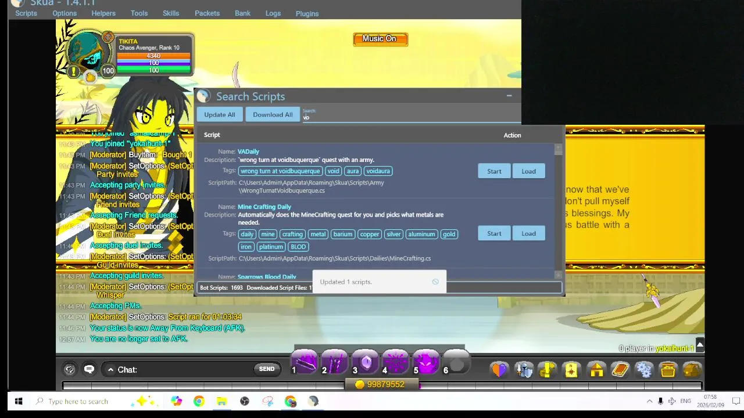Open the Helpers menu
The height and width of the screenshot is (418, 744).
[x=103, y=13]
